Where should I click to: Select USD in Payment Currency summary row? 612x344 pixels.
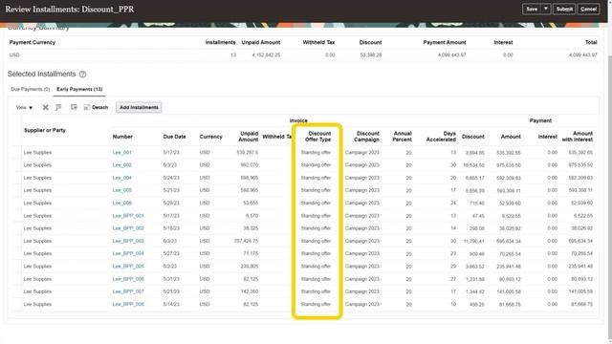pos(14,55)
